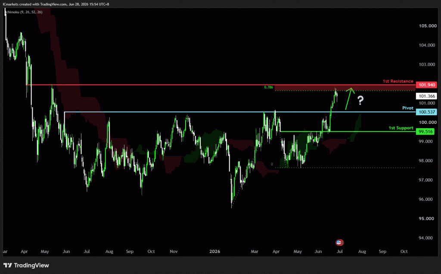
Task: Click the 105.000 price axis label
Action: (428, 26)
